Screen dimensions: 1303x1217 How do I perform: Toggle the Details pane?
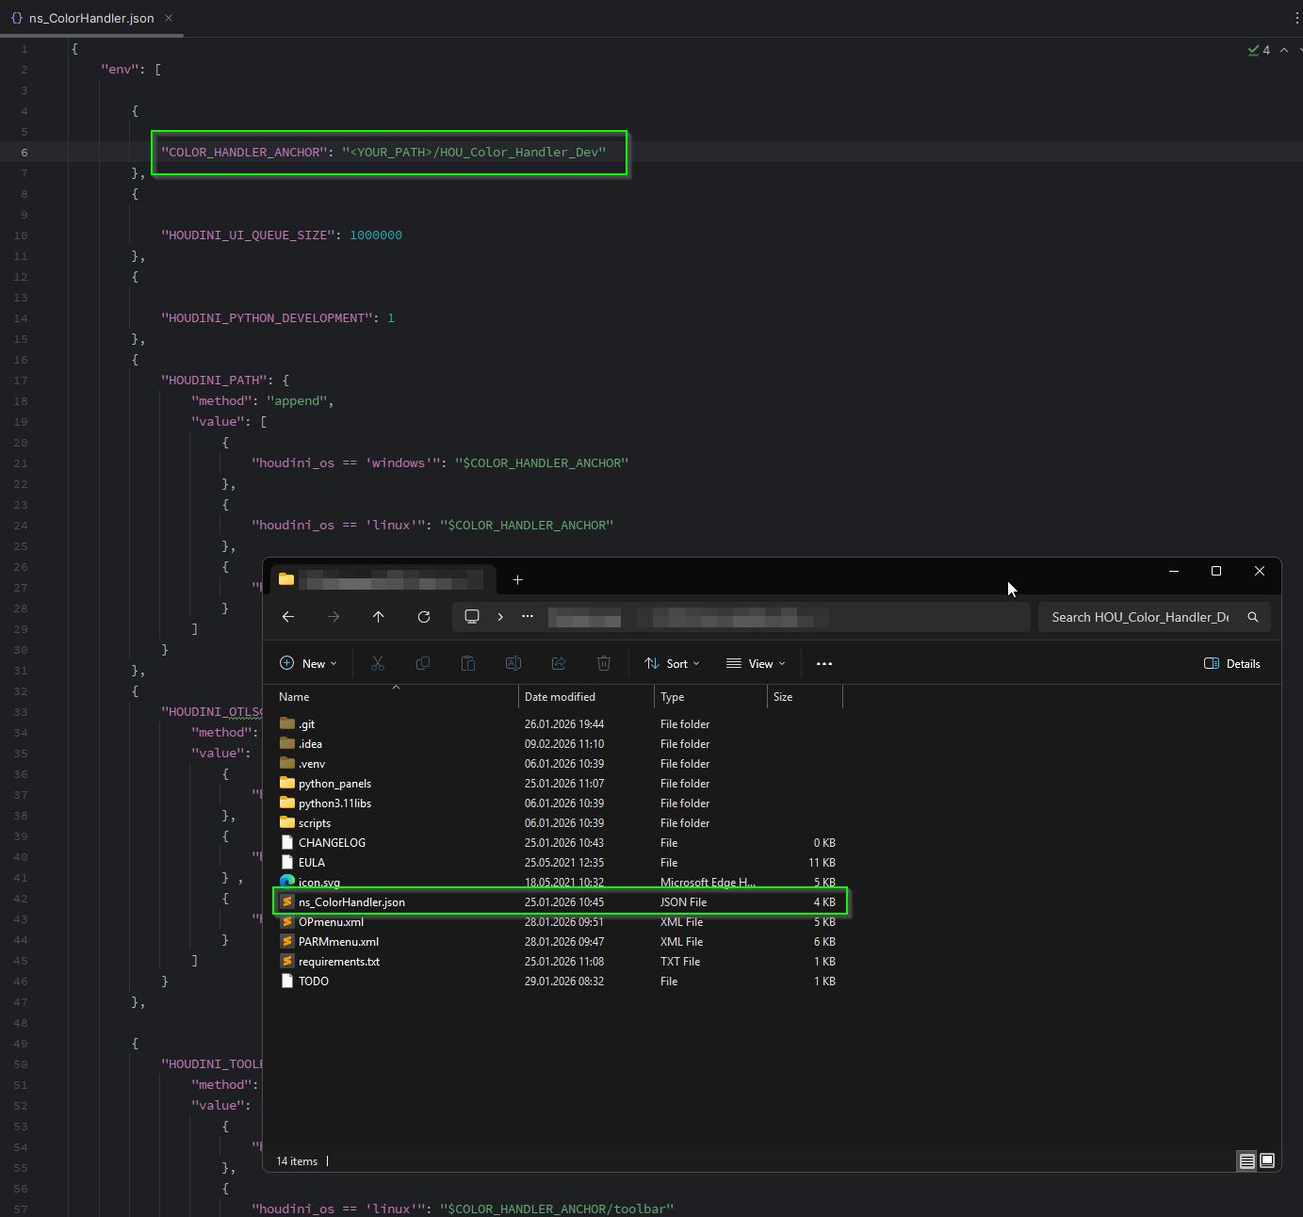1232,664
